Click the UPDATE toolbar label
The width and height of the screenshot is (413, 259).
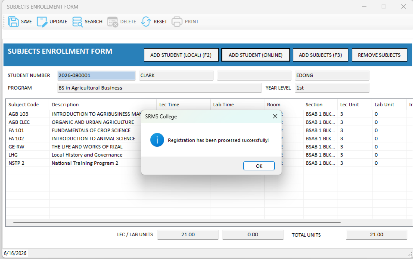point(58,22)
